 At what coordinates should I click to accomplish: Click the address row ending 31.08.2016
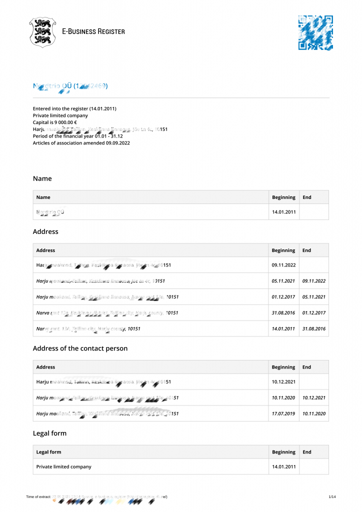coord(181,329)
